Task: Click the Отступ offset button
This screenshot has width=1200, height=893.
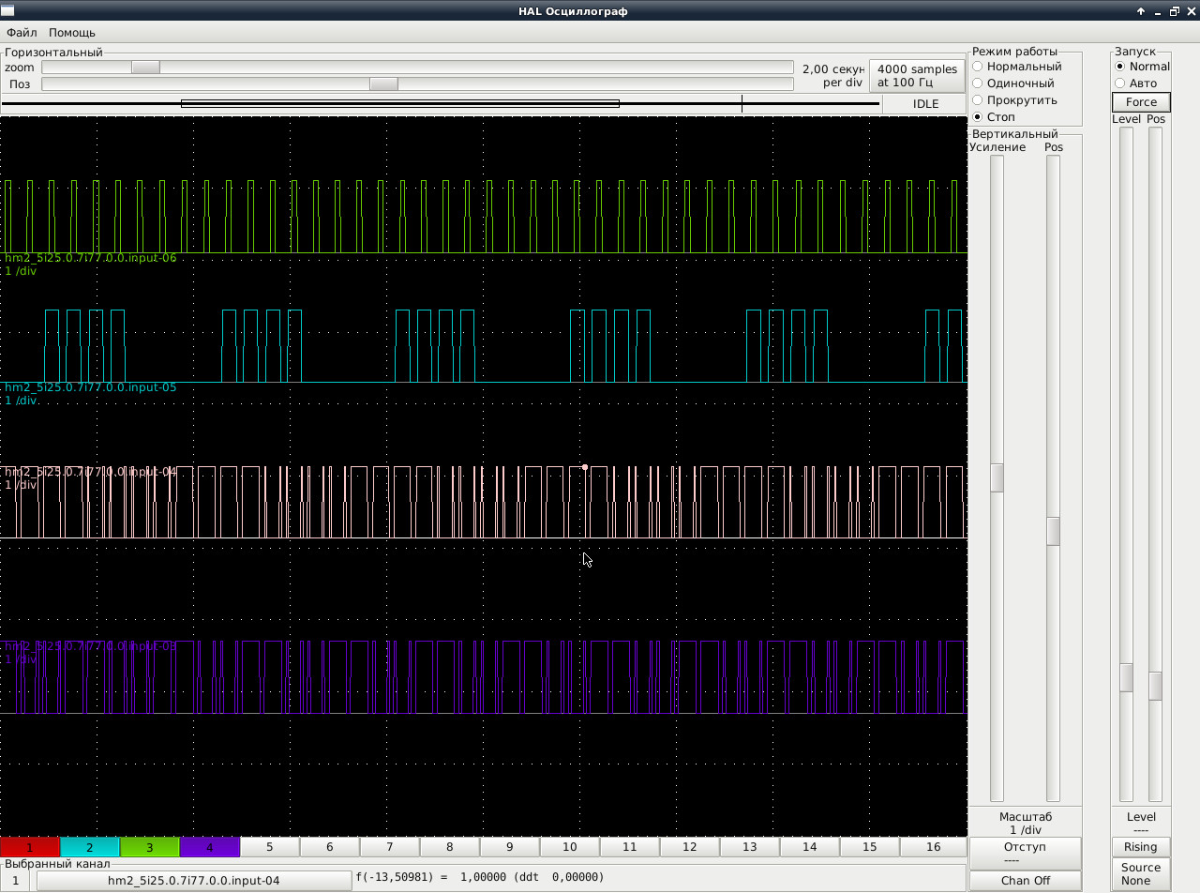Action: (x=1025, y=853)
